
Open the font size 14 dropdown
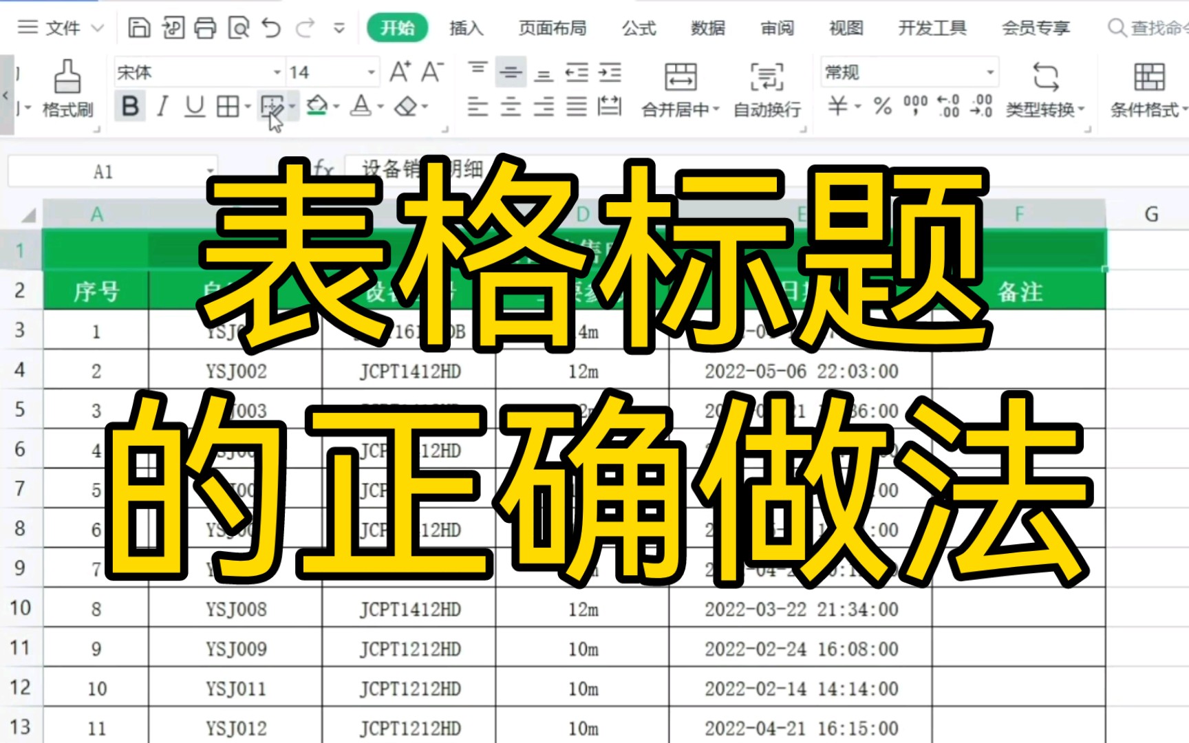click(x=371, y=72)
